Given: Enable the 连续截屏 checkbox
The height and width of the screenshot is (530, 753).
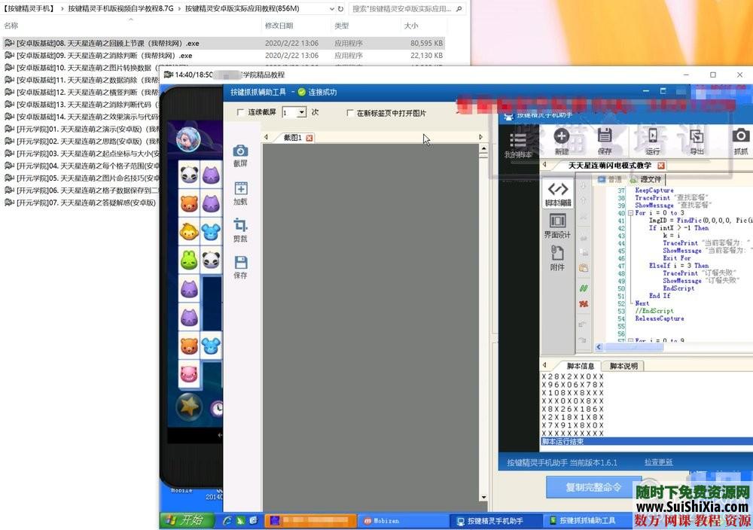Looking at the screenshot, I should coord(239,111).
